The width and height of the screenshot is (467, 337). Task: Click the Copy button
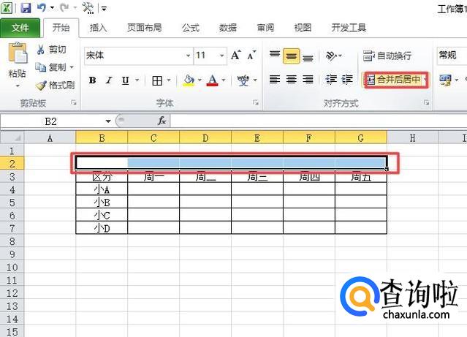coord(50,67)
